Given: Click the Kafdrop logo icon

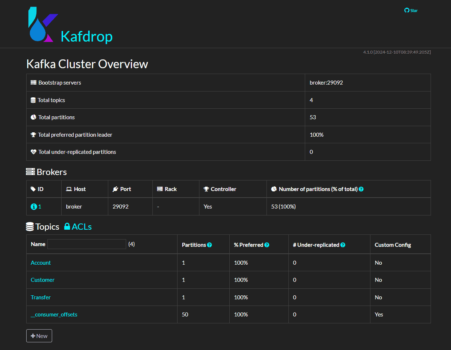Looking at the screenshot, I should [x=43, y=24].
